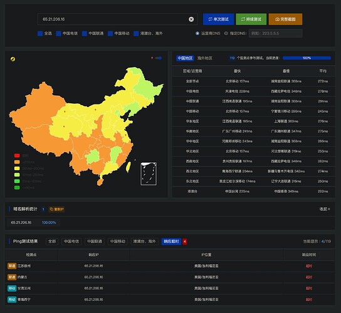Screen dimensions: 341x313
Task: Click the orange legend color swatch
Action: click(17, 162)
